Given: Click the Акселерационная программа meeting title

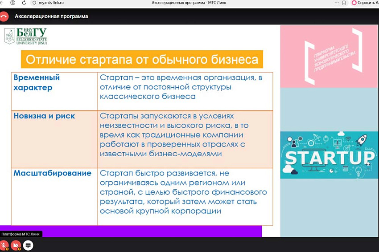Looking at the screenshot, I should [x=51, y=16].
